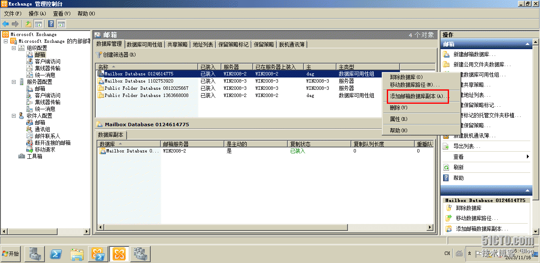Choose 移动数据库路径(M) in context menu
This screenshot has width=540, height=263.
click(x=415, y=85)
